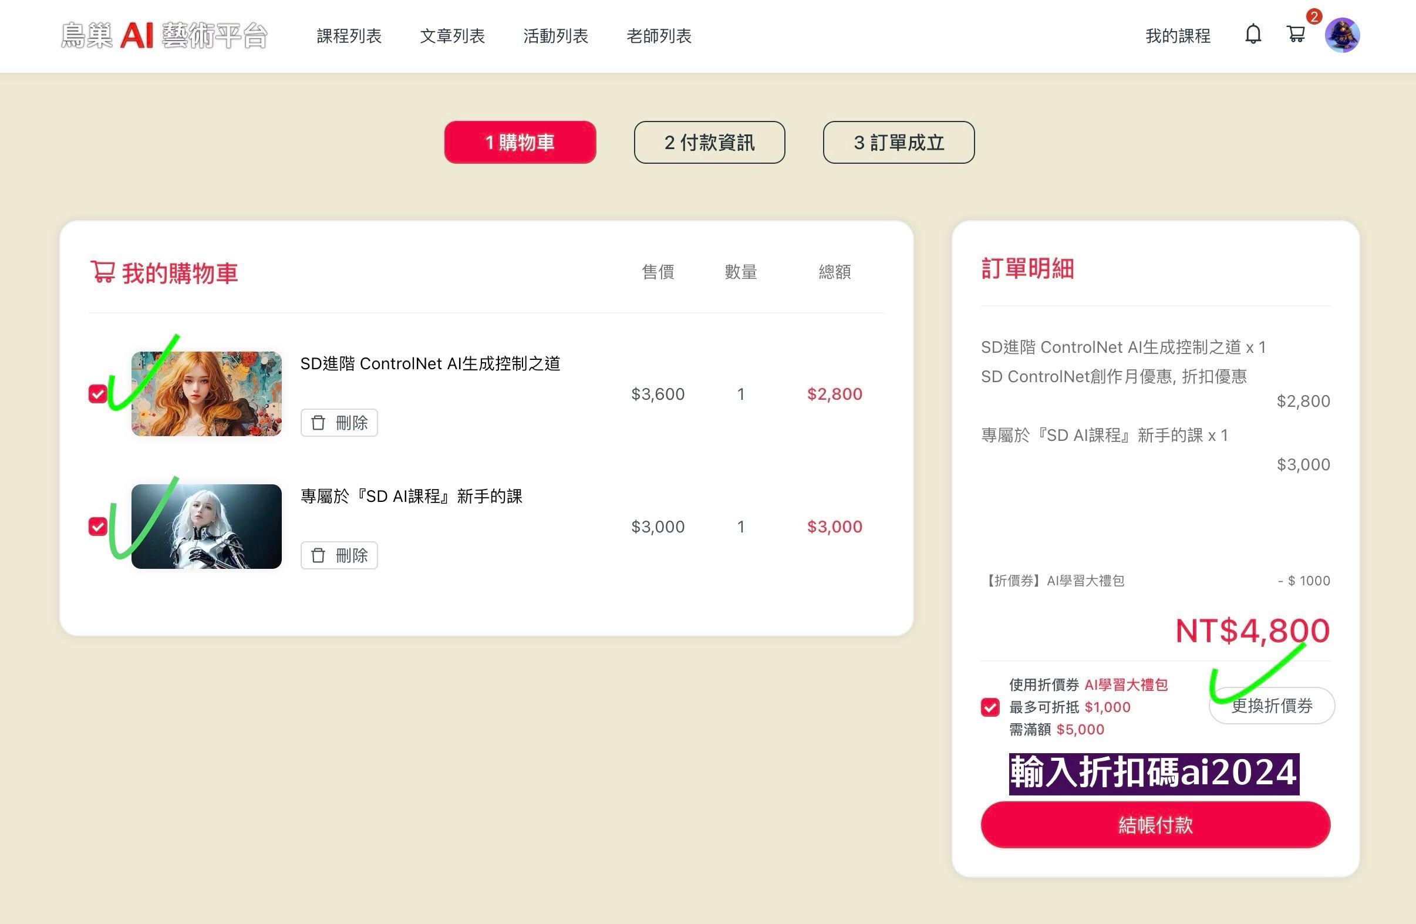1416x924 pixels.
Task: Click the red cart icon beside 我的購物車
Action: coord(102,272)
